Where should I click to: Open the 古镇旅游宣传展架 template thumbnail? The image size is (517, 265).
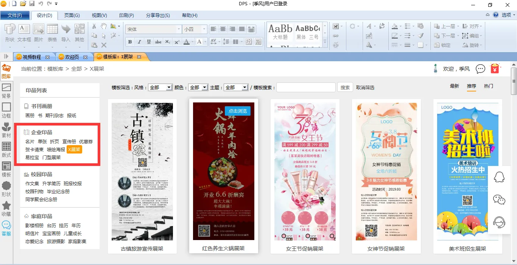click(x=142, y=172)
